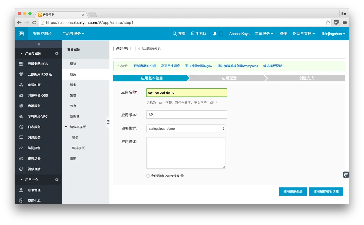Click the account management icon
The image size is (364, 225).
[x=21, y=190]
